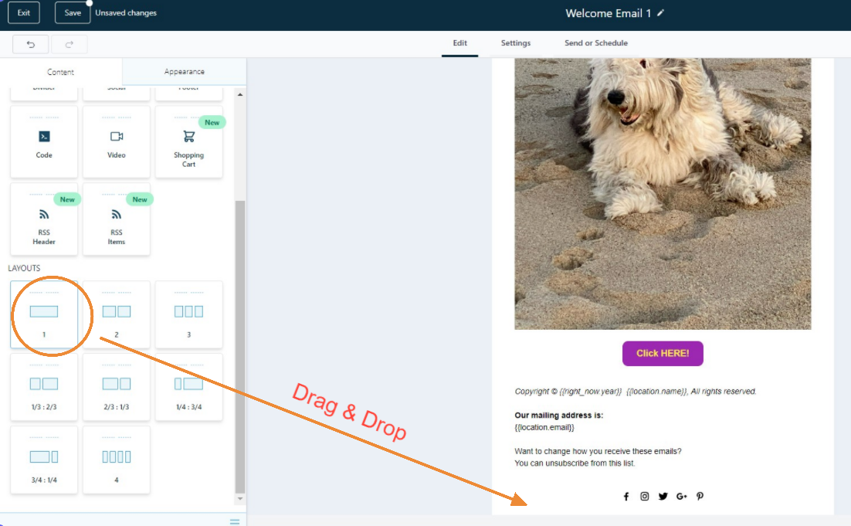Choose the Shopping Cart block
This screenshot has width=851, height=526.
coord(188,142)
